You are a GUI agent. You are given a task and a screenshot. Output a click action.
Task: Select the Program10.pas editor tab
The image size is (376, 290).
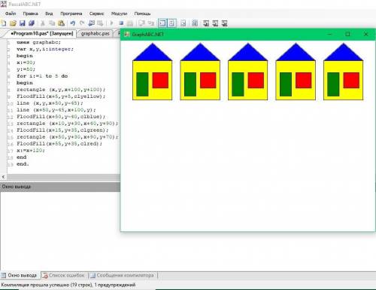point(42,33)
